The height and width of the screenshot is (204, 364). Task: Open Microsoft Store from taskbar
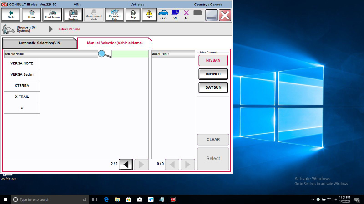[128, 199]
